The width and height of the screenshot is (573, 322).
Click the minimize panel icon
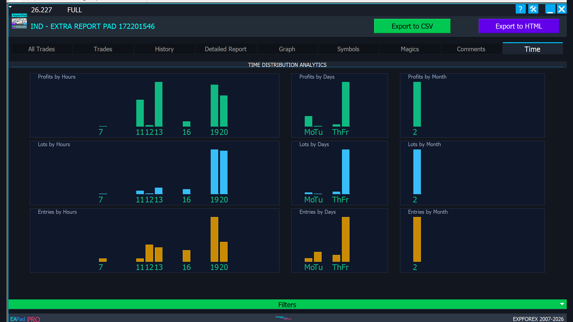pyautogui.click(x=550, y=9)
